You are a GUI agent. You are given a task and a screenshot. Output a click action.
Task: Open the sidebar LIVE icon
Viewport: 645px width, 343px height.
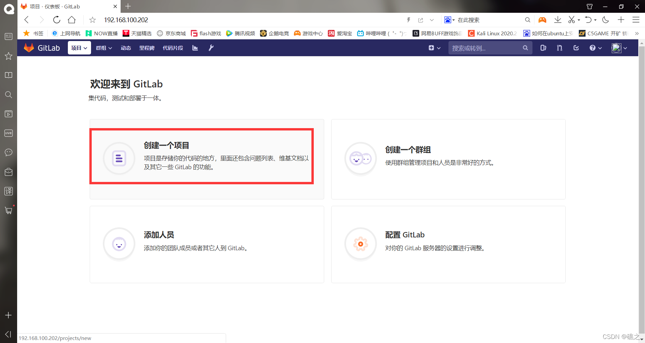point(8,133)
